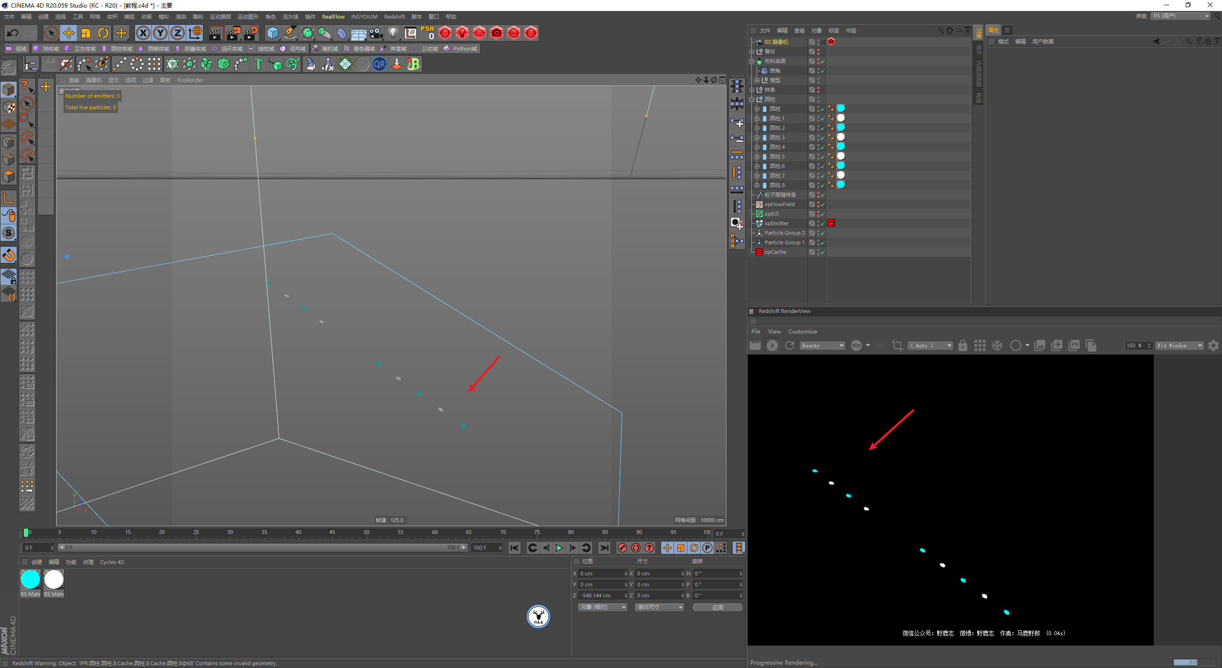1222x668 pixels.
Task: Expand the 圆柱.4 tree item
Action: [757, 147]
